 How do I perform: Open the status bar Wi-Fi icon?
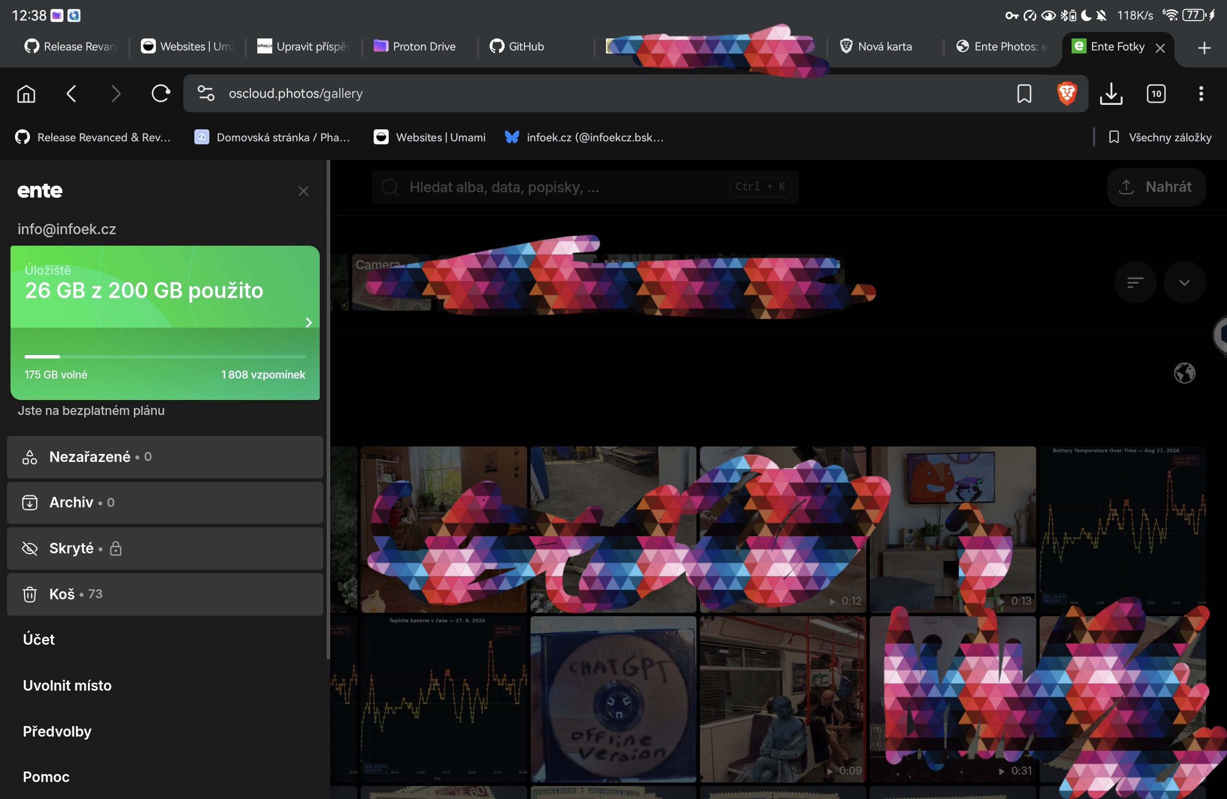1170,15
